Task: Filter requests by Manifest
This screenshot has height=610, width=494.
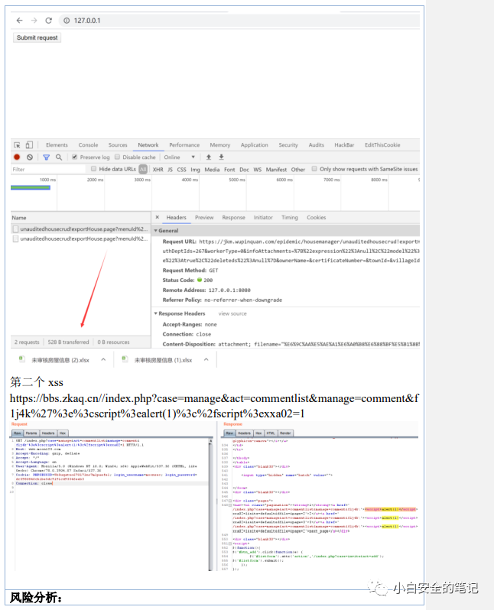Action: (276, 170)
